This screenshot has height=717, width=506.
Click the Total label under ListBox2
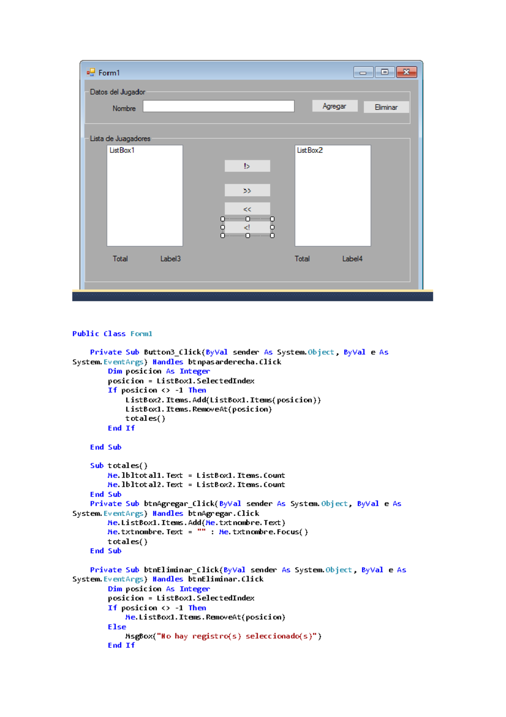[302, 259]
